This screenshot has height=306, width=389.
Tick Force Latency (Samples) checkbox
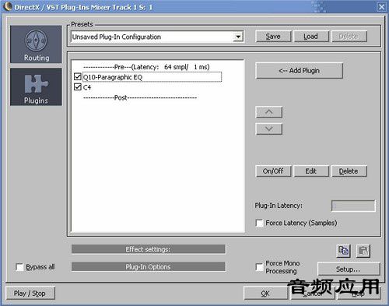[x=259, y=223]
